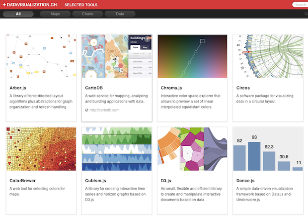This screenshot has width=308, height=218.
Task: Follow the http://cartodb.com link
Action: [104, 110]
